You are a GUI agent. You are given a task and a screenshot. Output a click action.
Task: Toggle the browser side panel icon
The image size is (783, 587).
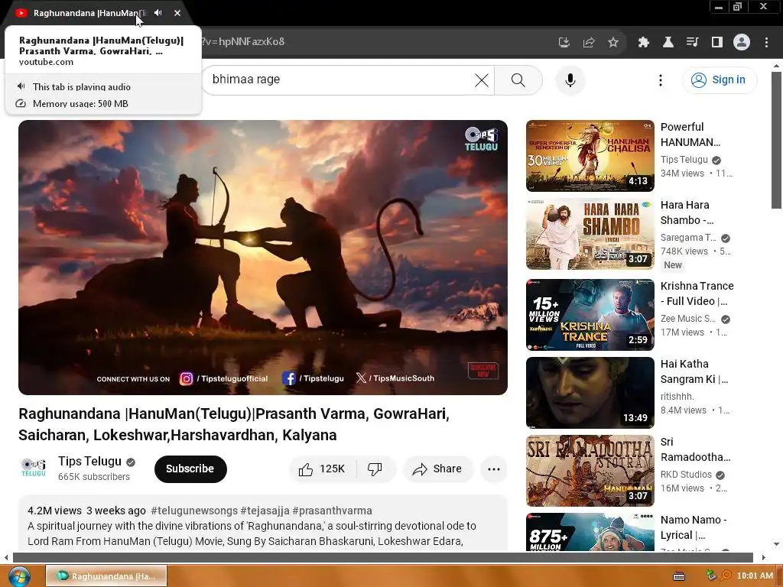[717, 43]
